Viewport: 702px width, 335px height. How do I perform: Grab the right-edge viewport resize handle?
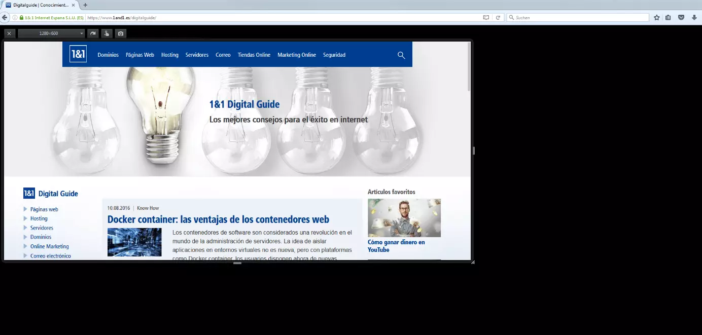coord(474,151)
